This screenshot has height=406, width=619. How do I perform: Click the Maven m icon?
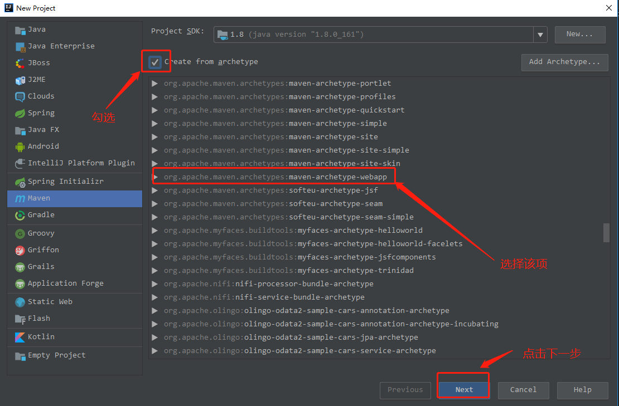coord(20,198)
